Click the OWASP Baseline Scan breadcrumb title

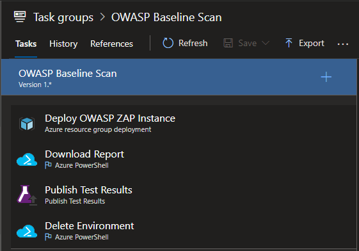click(x=166, y=17)
